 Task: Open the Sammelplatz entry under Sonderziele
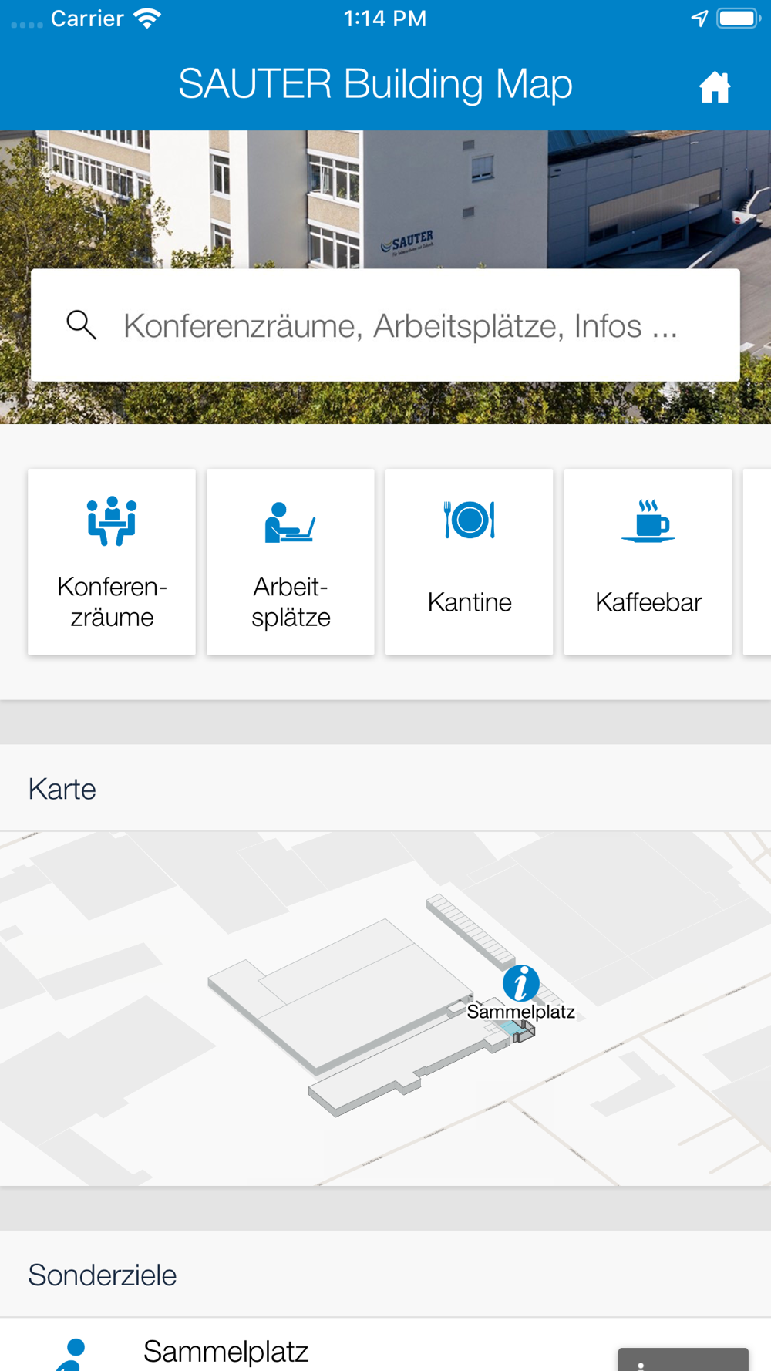pos(385,1345)
